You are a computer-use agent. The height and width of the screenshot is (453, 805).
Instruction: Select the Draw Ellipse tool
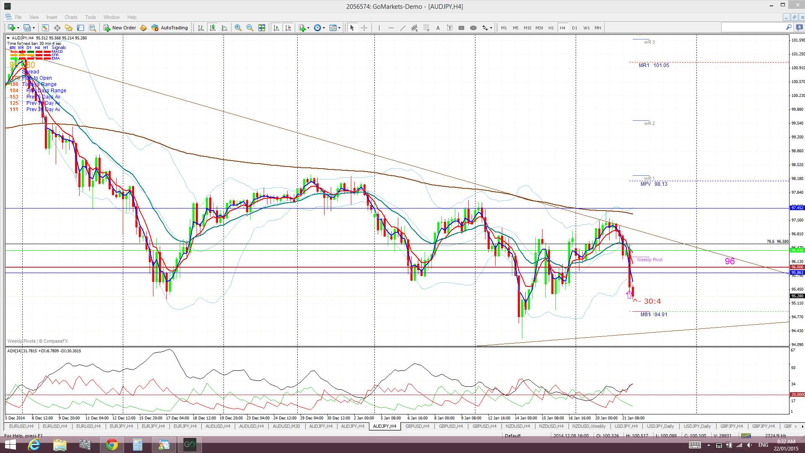click(473, 28)
